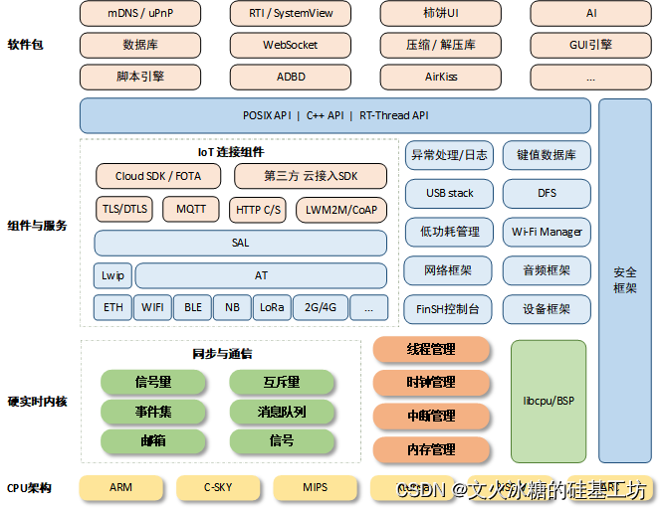
Task: Select the 邮箱 green box
Action: pos(153,441)
